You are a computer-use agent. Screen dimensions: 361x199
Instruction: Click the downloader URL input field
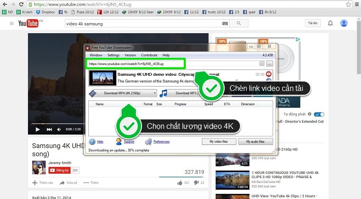(x=135, y=63)
